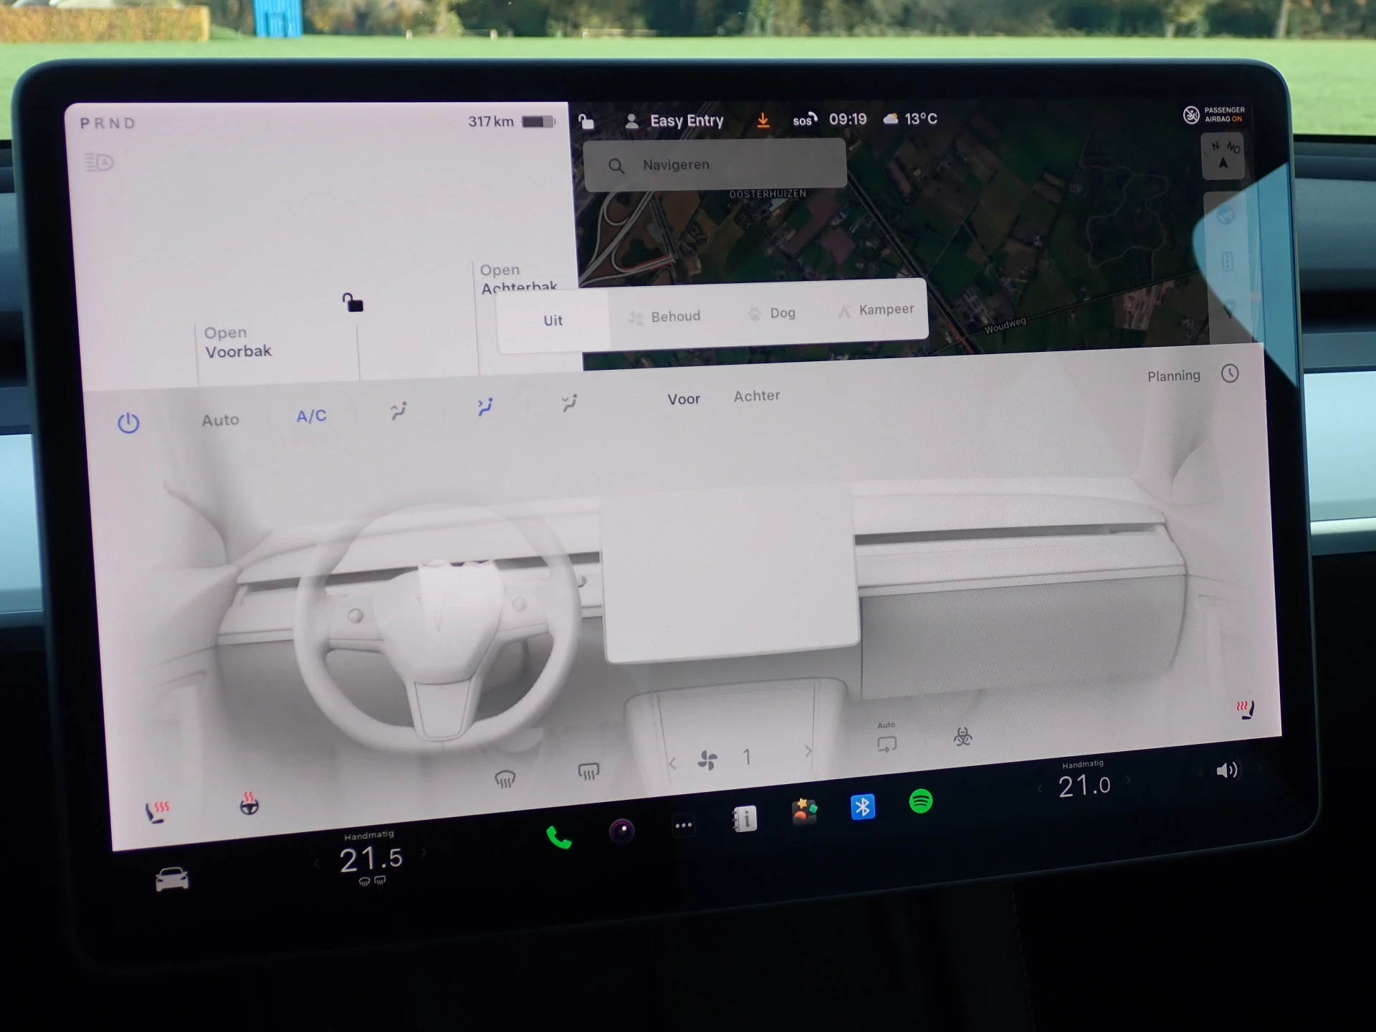The image size is (1376, 1032).
Task: Toggle driver seat heater
Action: click(157, 811)
